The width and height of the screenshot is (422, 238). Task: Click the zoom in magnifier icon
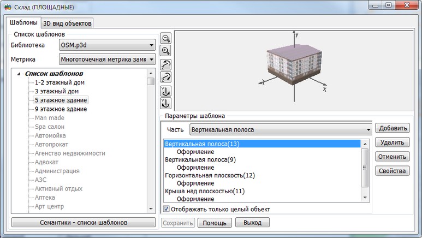click(x=166, y=51)
